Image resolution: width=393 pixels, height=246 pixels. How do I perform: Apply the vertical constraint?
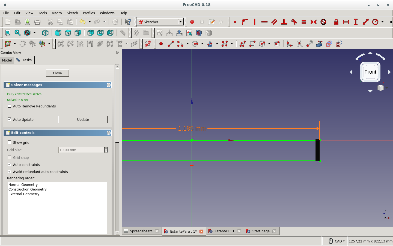255,22
